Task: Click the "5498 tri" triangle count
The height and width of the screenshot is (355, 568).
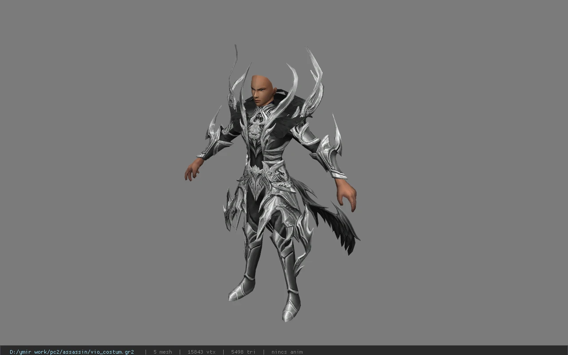Action: tap(243, 352)
